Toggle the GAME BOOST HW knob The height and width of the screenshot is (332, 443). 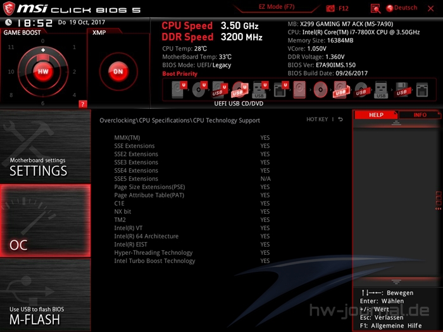tap(43, 71)
